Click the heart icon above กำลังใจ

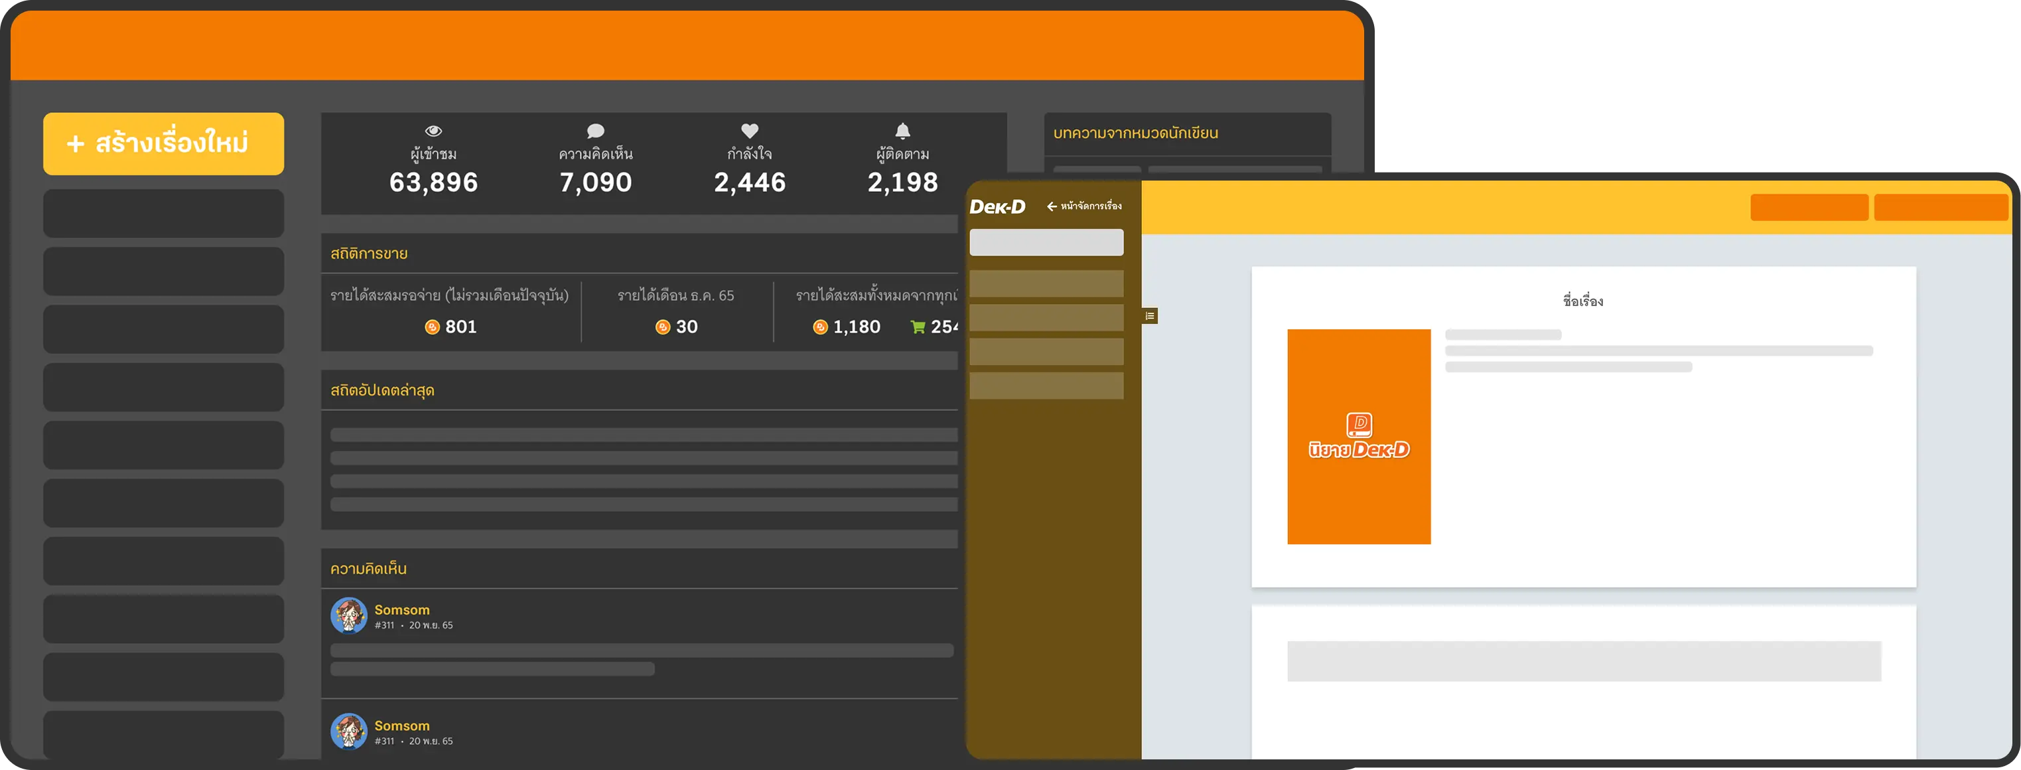coord(749,131)
